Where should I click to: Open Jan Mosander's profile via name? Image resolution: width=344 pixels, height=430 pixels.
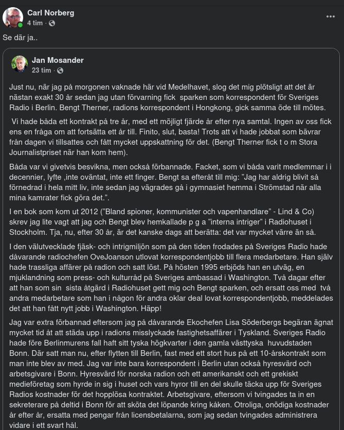(58, 60)
